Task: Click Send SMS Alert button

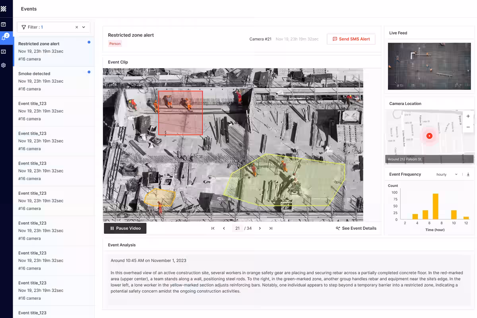Action: tap(351, 39)
